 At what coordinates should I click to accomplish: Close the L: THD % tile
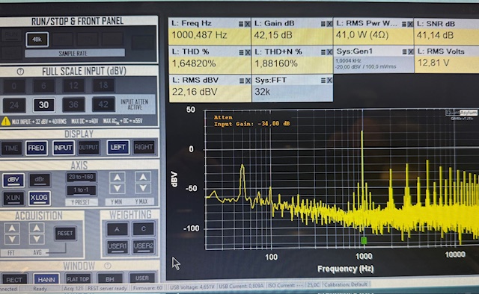247,52
